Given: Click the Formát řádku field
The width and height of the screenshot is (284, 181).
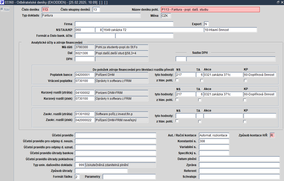Looking at the screenshot, I should click(77, 177).
